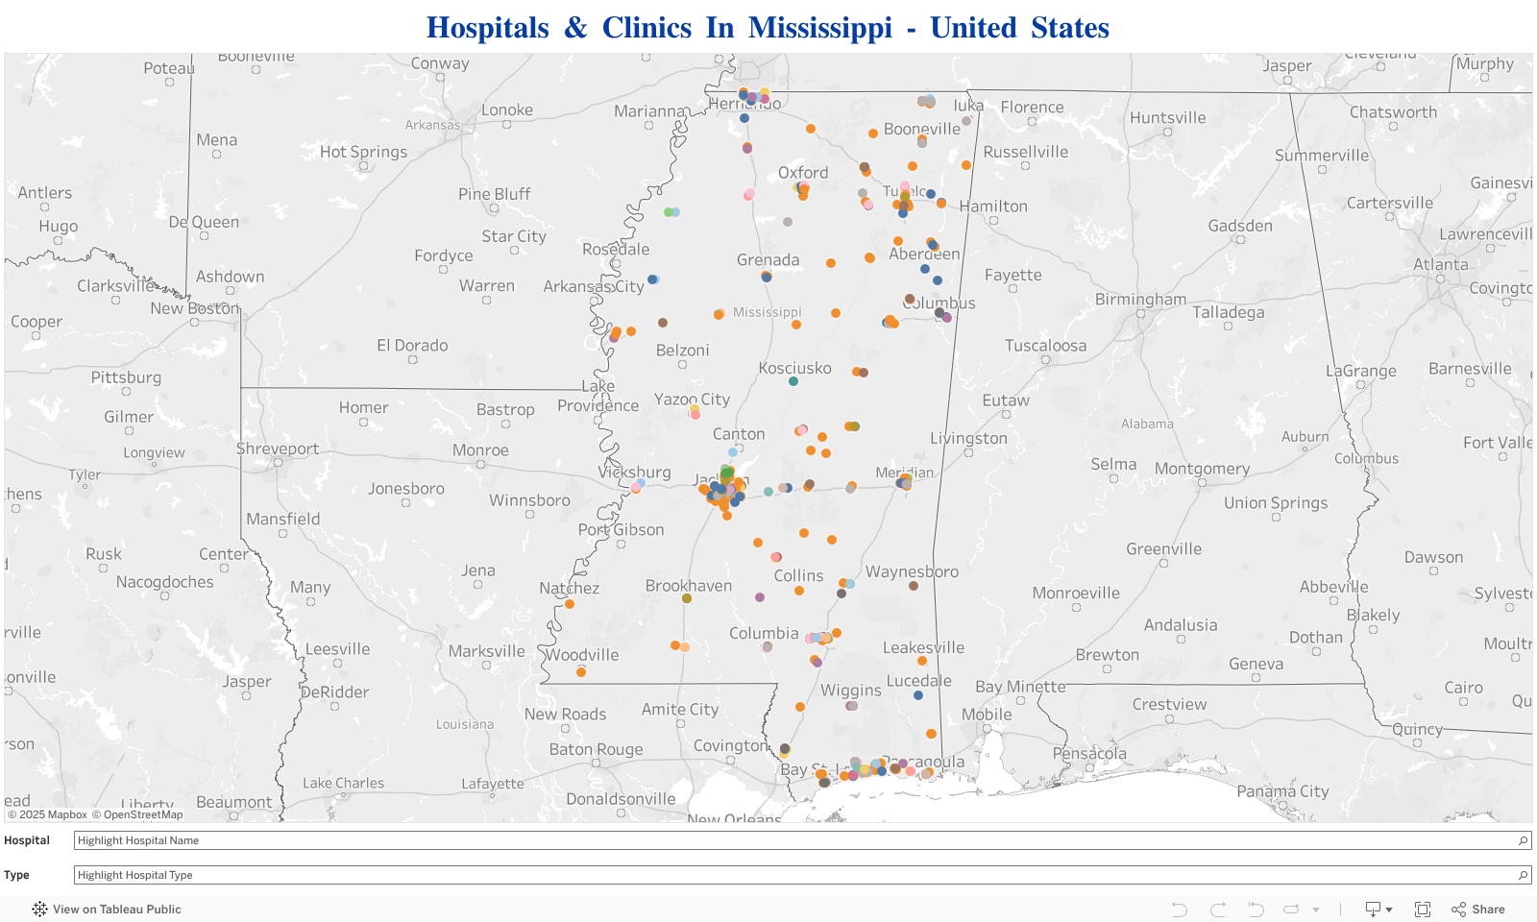Click the 'Gadsden' map label
Image resolution: width=1537 pixels, height=922 pixels.
click(1240, 226)
